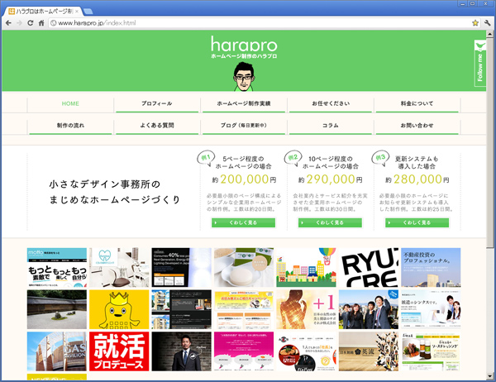The width and height of the screenshot is (496, 382).
Task: Bookmark the page with the star icon
Action: [475, 23]
